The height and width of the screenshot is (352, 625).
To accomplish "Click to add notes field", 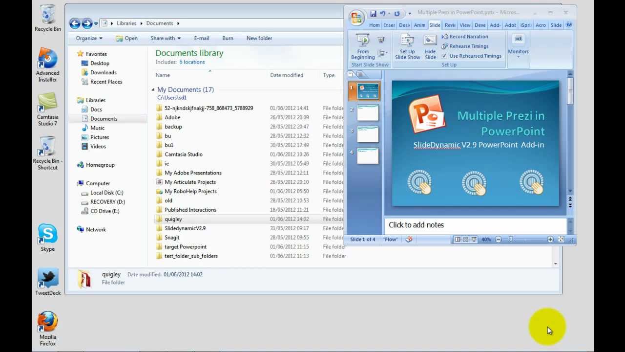I will point(475,225).
